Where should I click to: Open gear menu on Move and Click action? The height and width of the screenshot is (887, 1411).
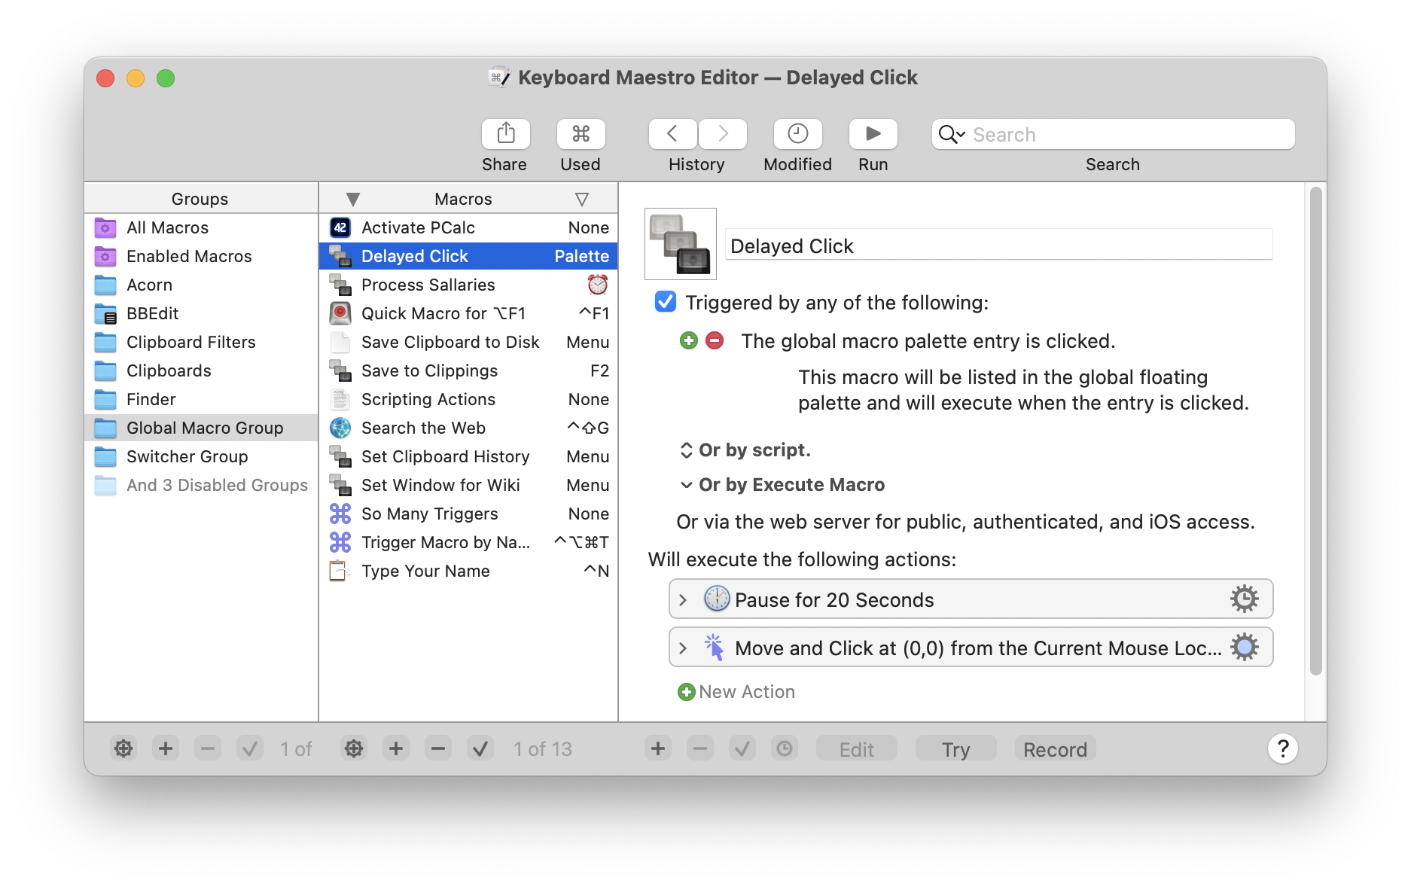[1245, 647]
